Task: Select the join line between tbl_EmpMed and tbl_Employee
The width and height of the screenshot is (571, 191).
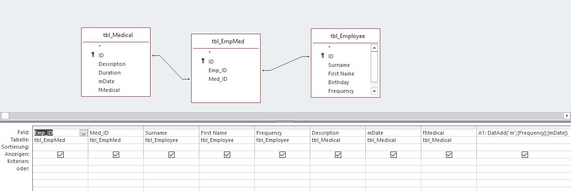Action: point(286,64)
